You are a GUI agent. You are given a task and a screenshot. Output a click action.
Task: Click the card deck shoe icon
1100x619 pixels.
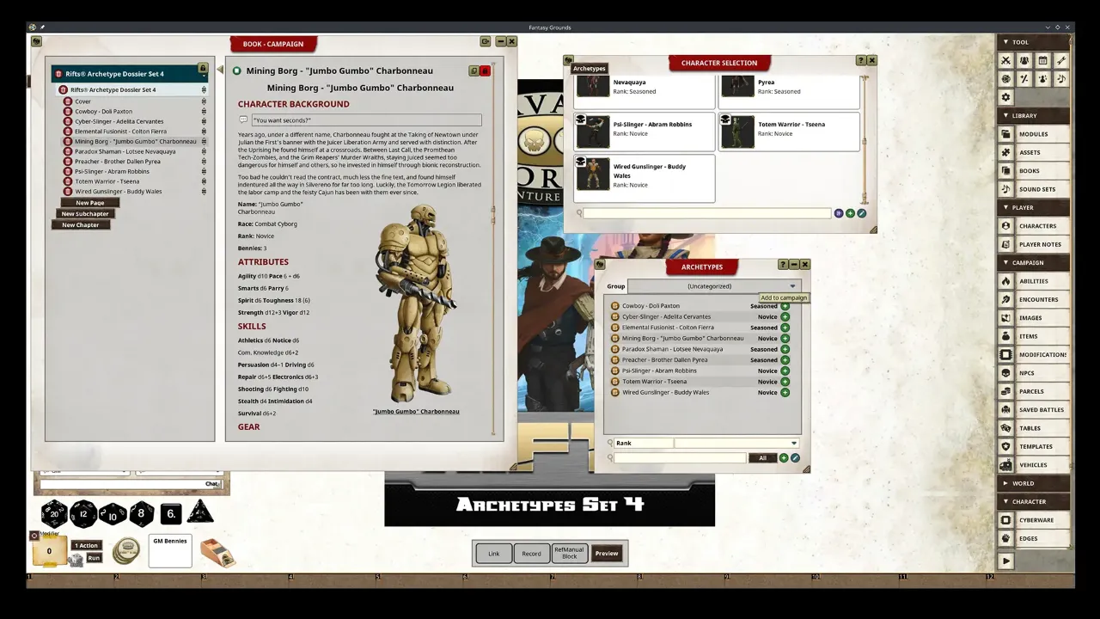tap(217, 553)
